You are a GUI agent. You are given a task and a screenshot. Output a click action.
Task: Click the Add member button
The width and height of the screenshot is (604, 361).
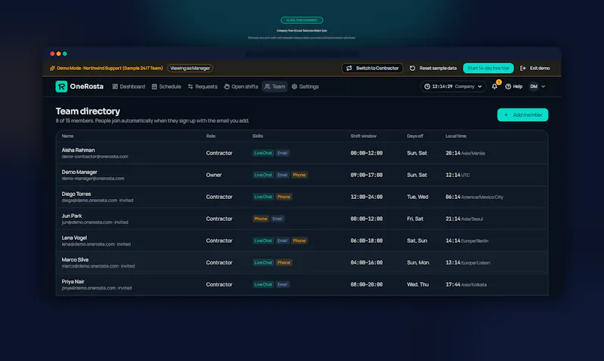[x=522, y=115]
